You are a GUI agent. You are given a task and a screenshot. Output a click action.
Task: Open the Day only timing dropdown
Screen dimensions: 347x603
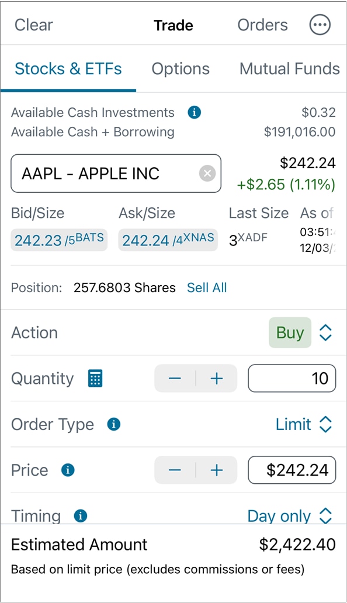[x=290, y=516]
